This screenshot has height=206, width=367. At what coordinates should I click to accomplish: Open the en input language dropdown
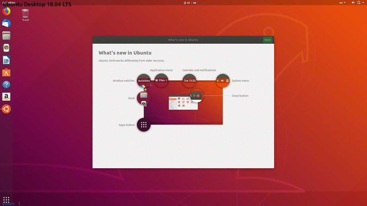tap(343, 3)
